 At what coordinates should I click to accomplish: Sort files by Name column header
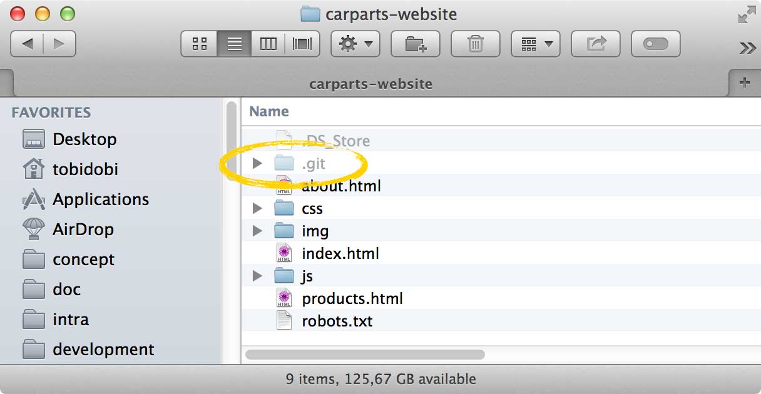coord(269,111)
